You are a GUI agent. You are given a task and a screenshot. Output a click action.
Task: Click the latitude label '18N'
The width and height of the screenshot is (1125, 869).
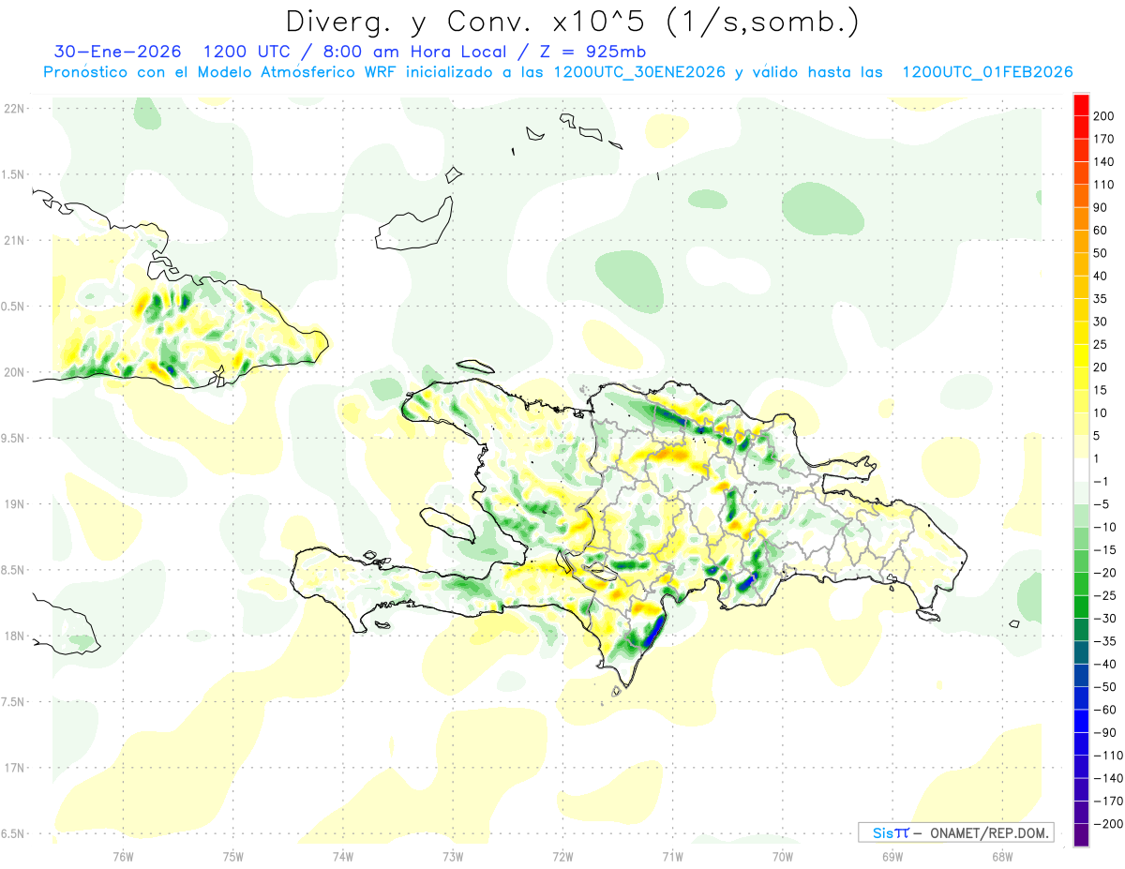click(x=14, y=636)
